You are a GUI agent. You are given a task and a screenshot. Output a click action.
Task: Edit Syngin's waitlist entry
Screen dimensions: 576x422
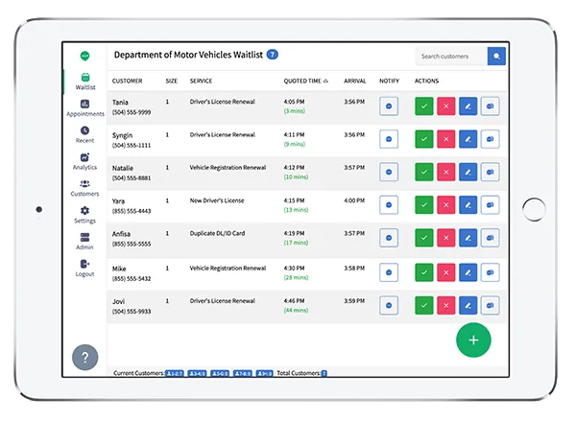point(468,139)
